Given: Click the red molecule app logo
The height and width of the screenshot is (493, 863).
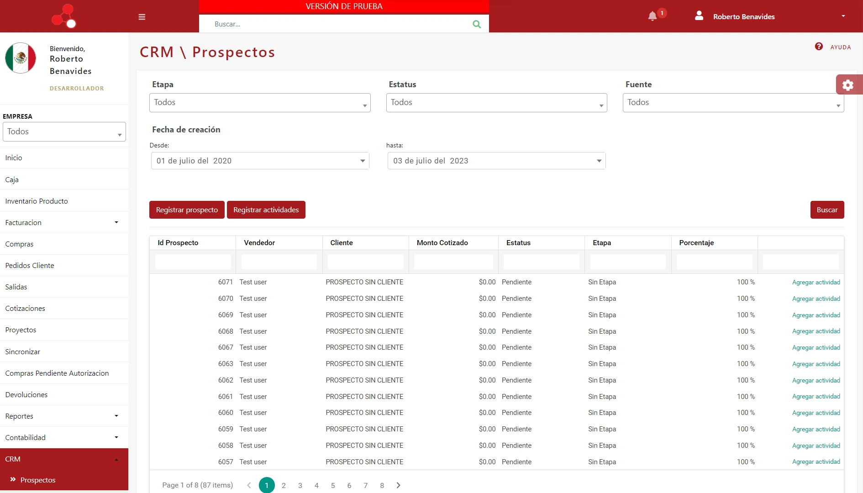Looking at the screenshot, I should 64,16.
